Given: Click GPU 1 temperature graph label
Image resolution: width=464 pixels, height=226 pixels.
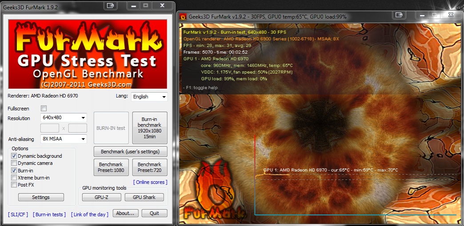Looking at the screenshot, I should (x=331, y=170).
